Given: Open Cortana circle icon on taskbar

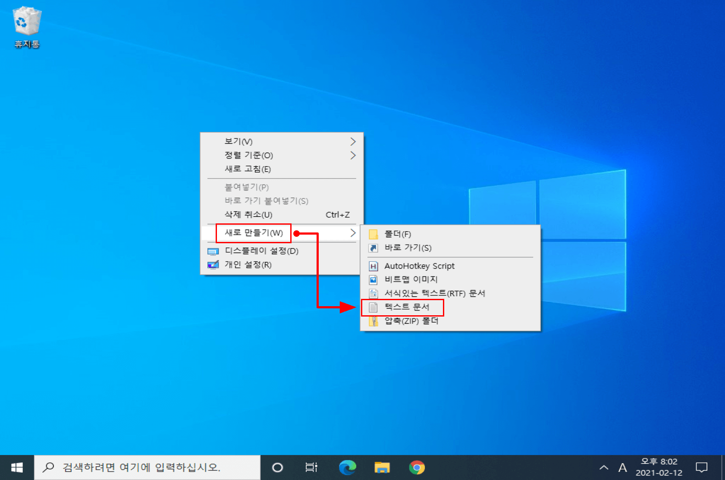Looking at the screenshot, I should tap(277, 467).
